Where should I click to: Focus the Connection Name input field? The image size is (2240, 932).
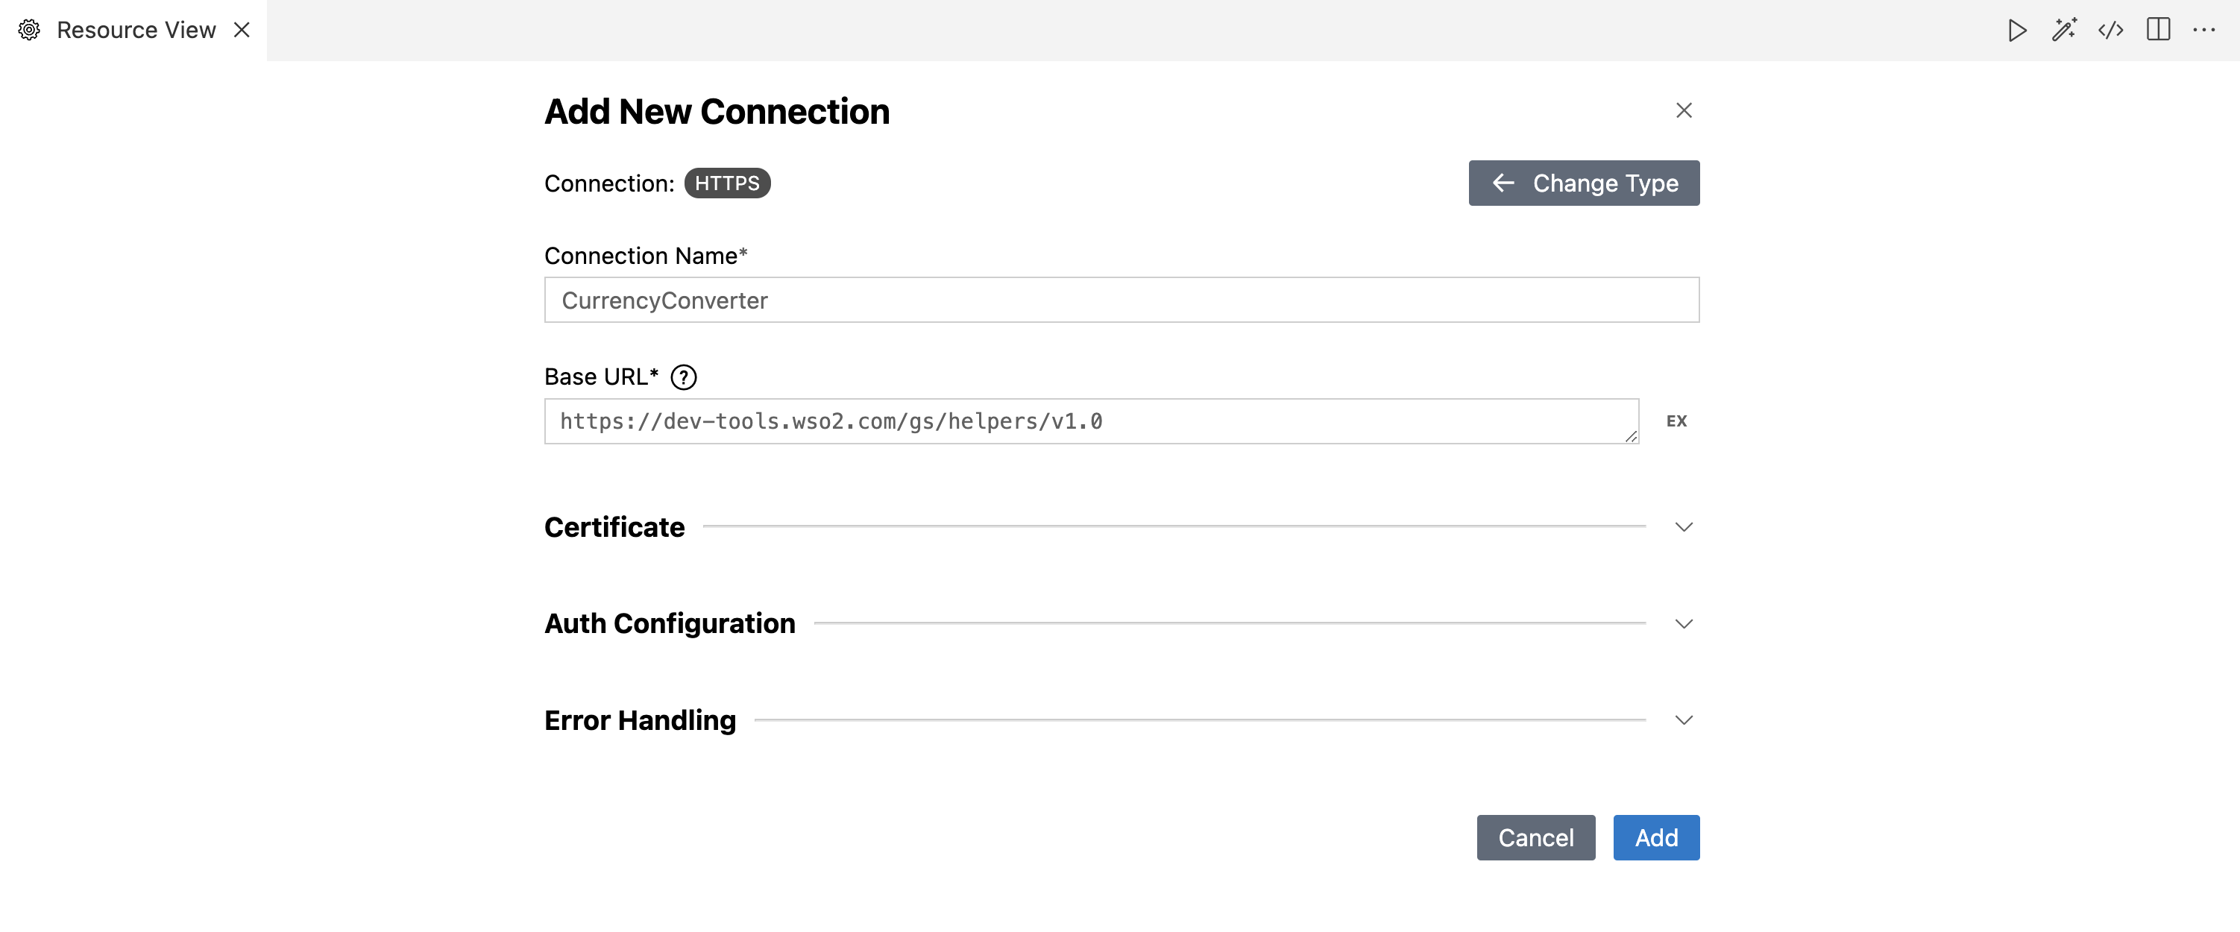click(1121, 300)
